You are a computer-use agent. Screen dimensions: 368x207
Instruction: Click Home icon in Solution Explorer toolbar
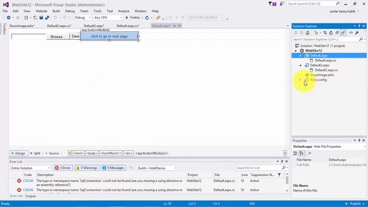click(x=308, y=33)
